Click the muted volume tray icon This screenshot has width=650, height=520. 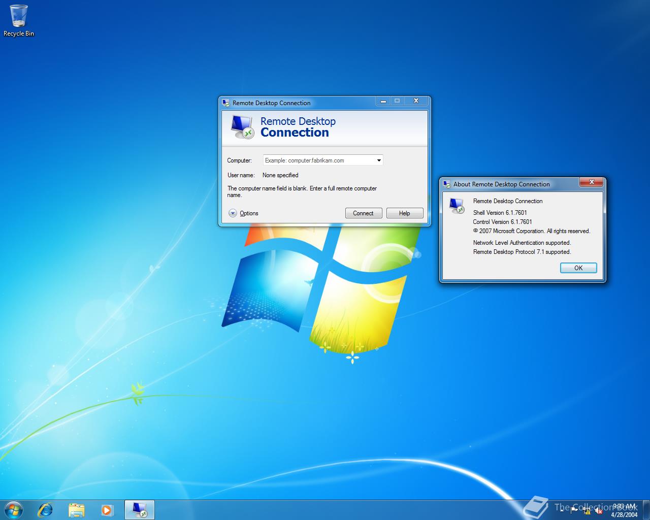(598, 510)
